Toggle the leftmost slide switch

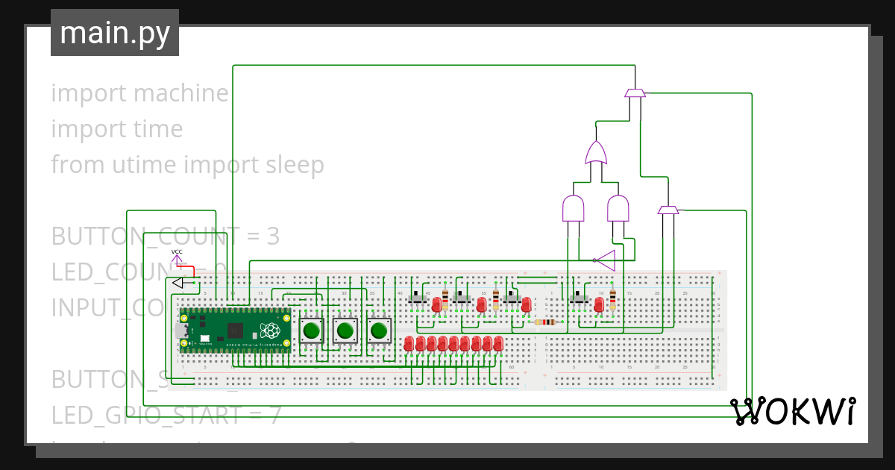(x=416, y=297)
